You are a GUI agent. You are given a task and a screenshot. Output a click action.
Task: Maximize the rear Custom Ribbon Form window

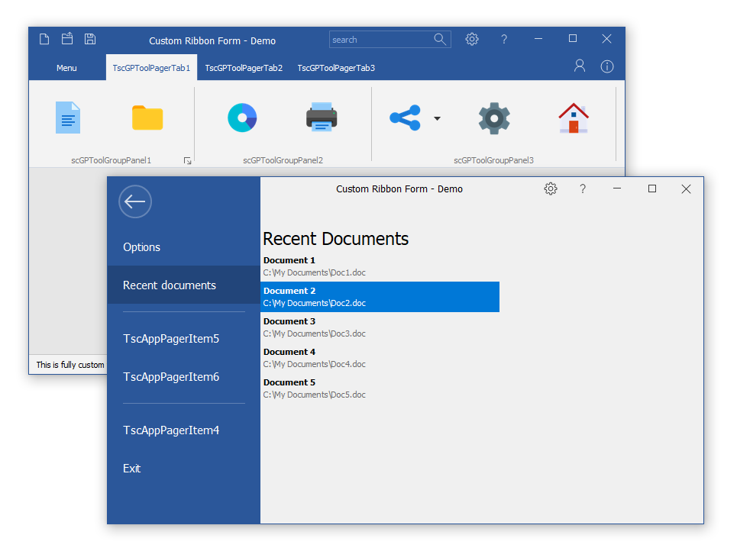click(573, 39)
